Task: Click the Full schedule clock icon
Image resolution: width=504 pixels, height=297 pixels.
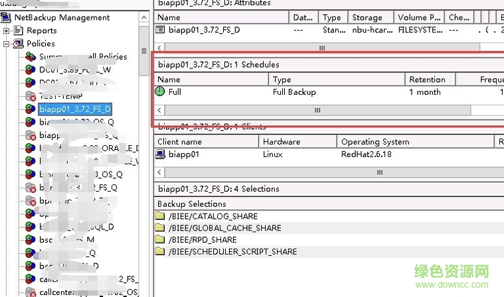Action: [x=160, y=91]
